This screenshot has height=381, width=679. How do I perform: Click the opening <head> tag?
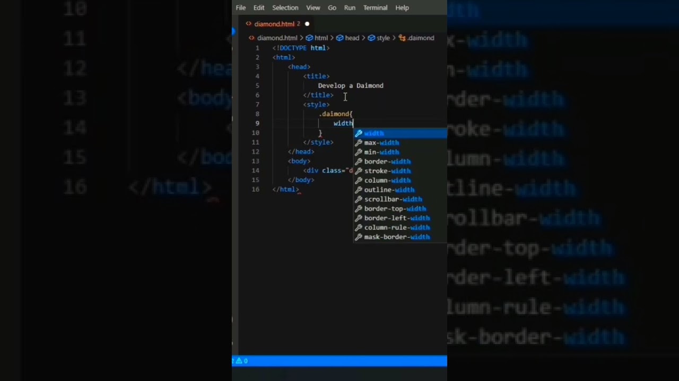(299, 67)
